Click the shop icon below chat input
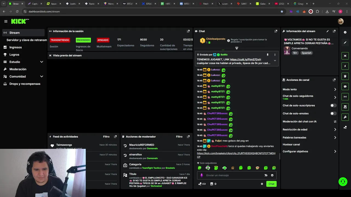Screen dimensions: 351x197 (211, 184)
